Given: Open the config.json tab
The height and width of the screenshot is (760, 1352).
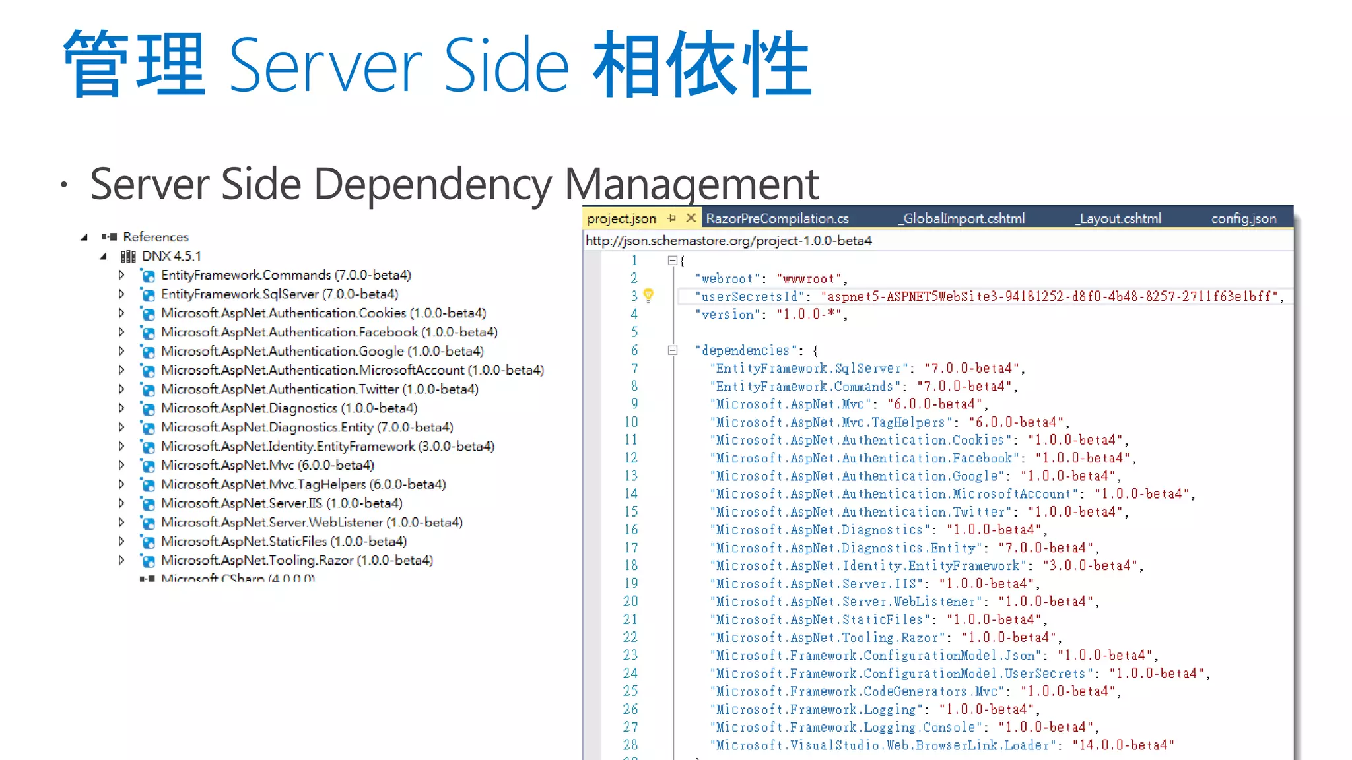Looking at the screenshot, I should point(1243,218).
